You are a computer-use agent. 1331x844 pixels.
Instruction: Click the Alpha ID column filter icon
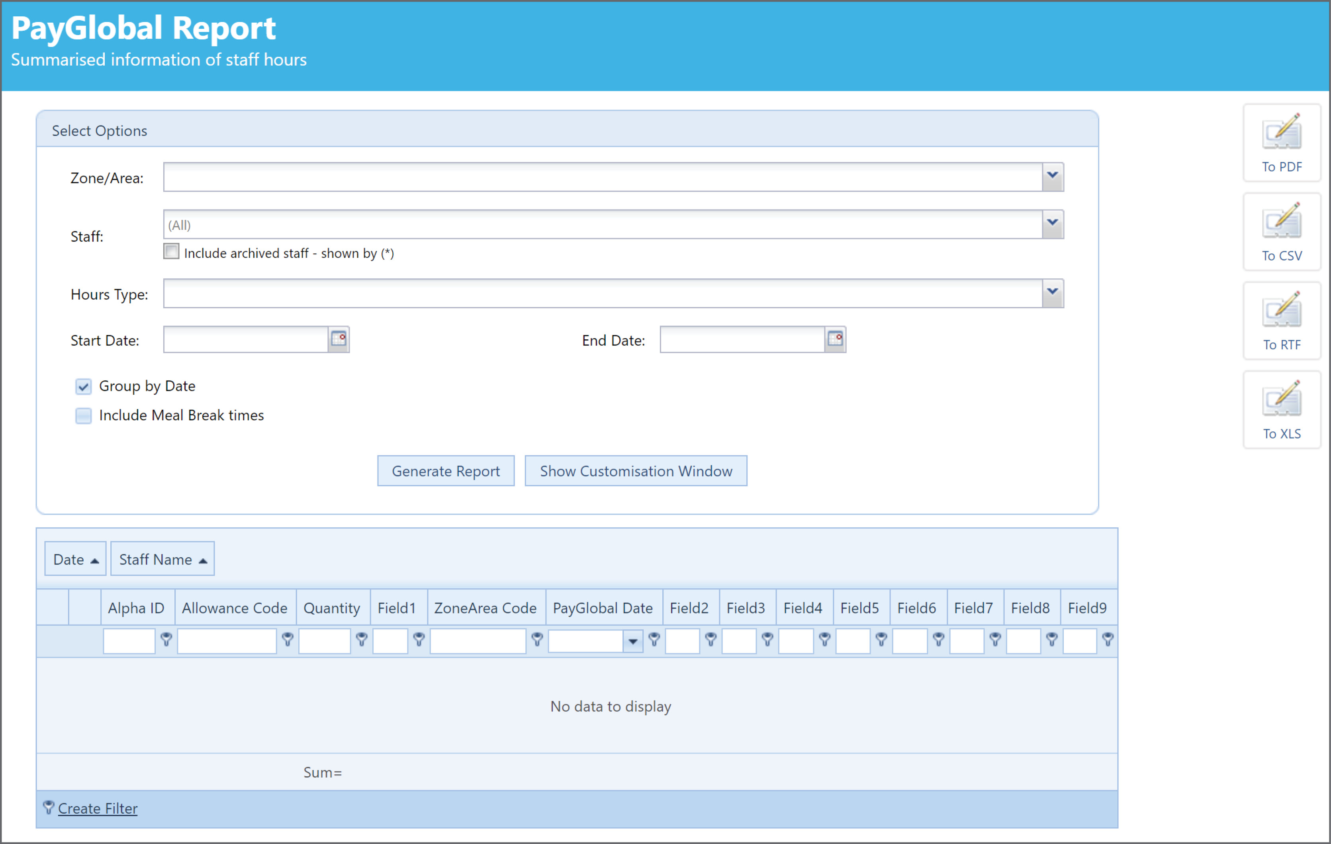165,640
